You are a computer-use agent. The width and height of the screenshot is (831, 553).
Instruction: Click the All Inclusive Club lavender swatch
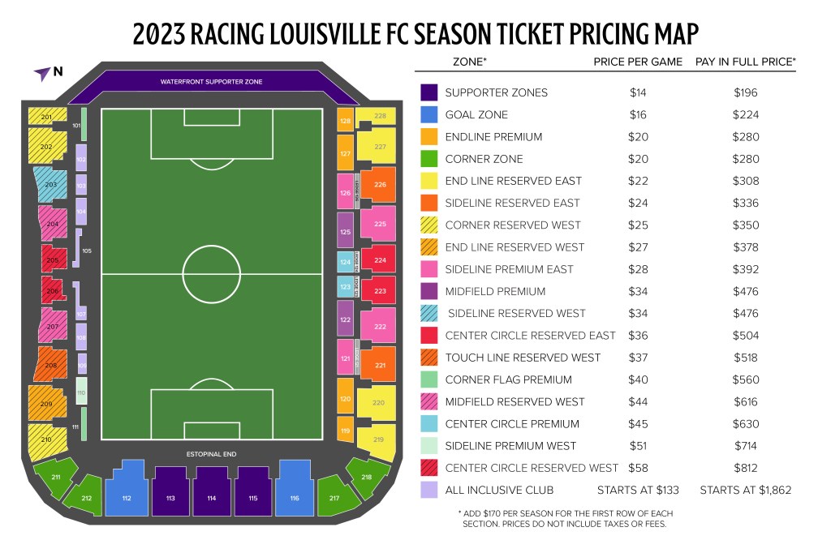tap(428, 490)
